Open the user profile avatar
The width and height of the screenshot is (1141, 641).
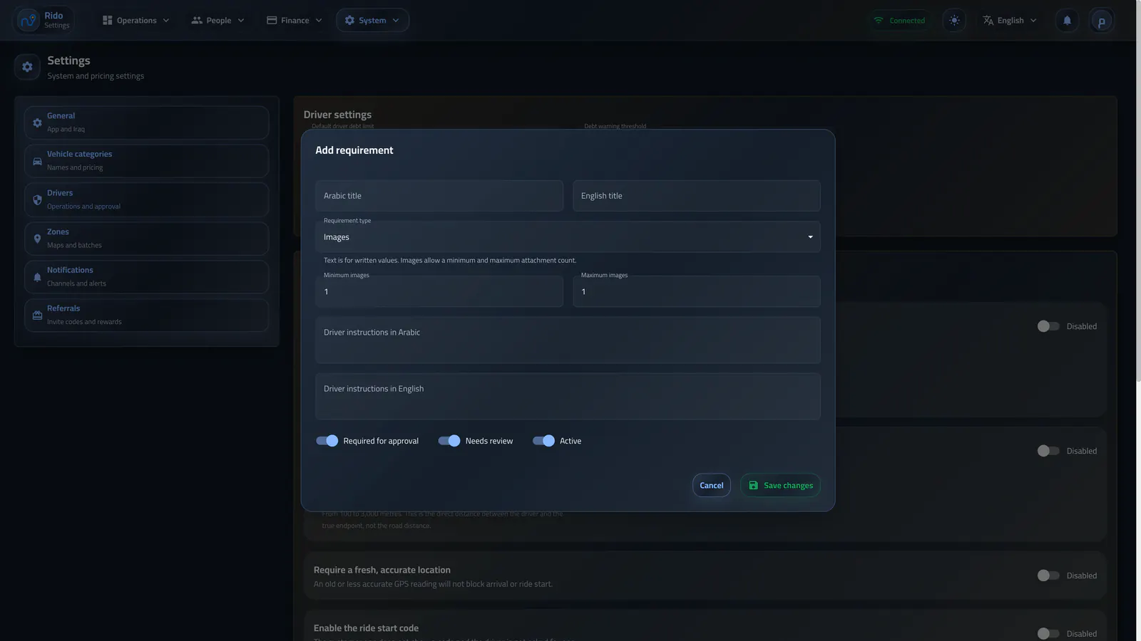[x=1102, y=21]
